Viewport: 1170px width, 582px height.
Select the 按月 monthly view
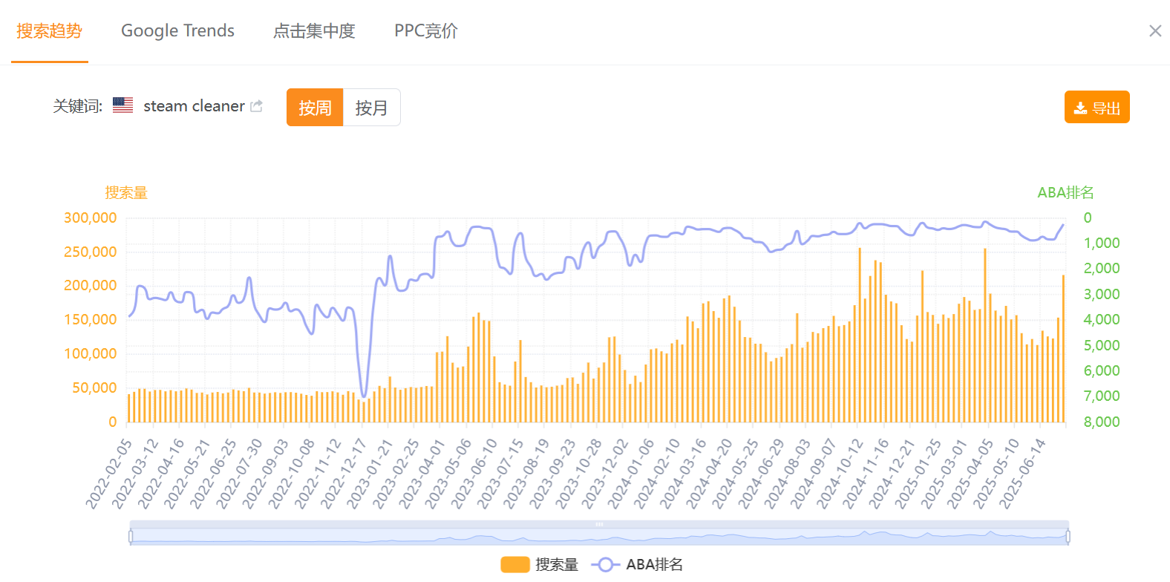[371, 108]
